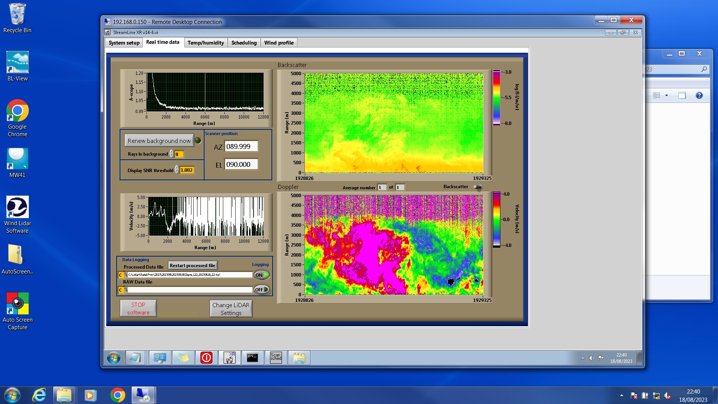718x404 pixels.
Task: Adjust Display SNR threshold stepper
Action: (177, 170)
